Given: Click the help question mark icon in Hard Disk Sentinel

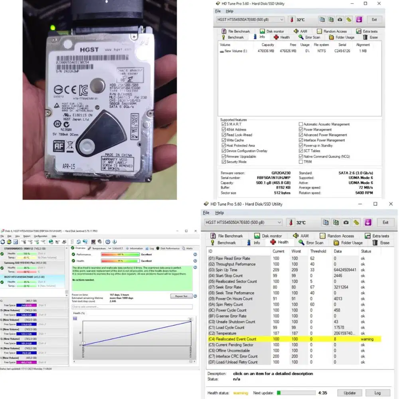Looking at the screenshot, I should (108, 242).
